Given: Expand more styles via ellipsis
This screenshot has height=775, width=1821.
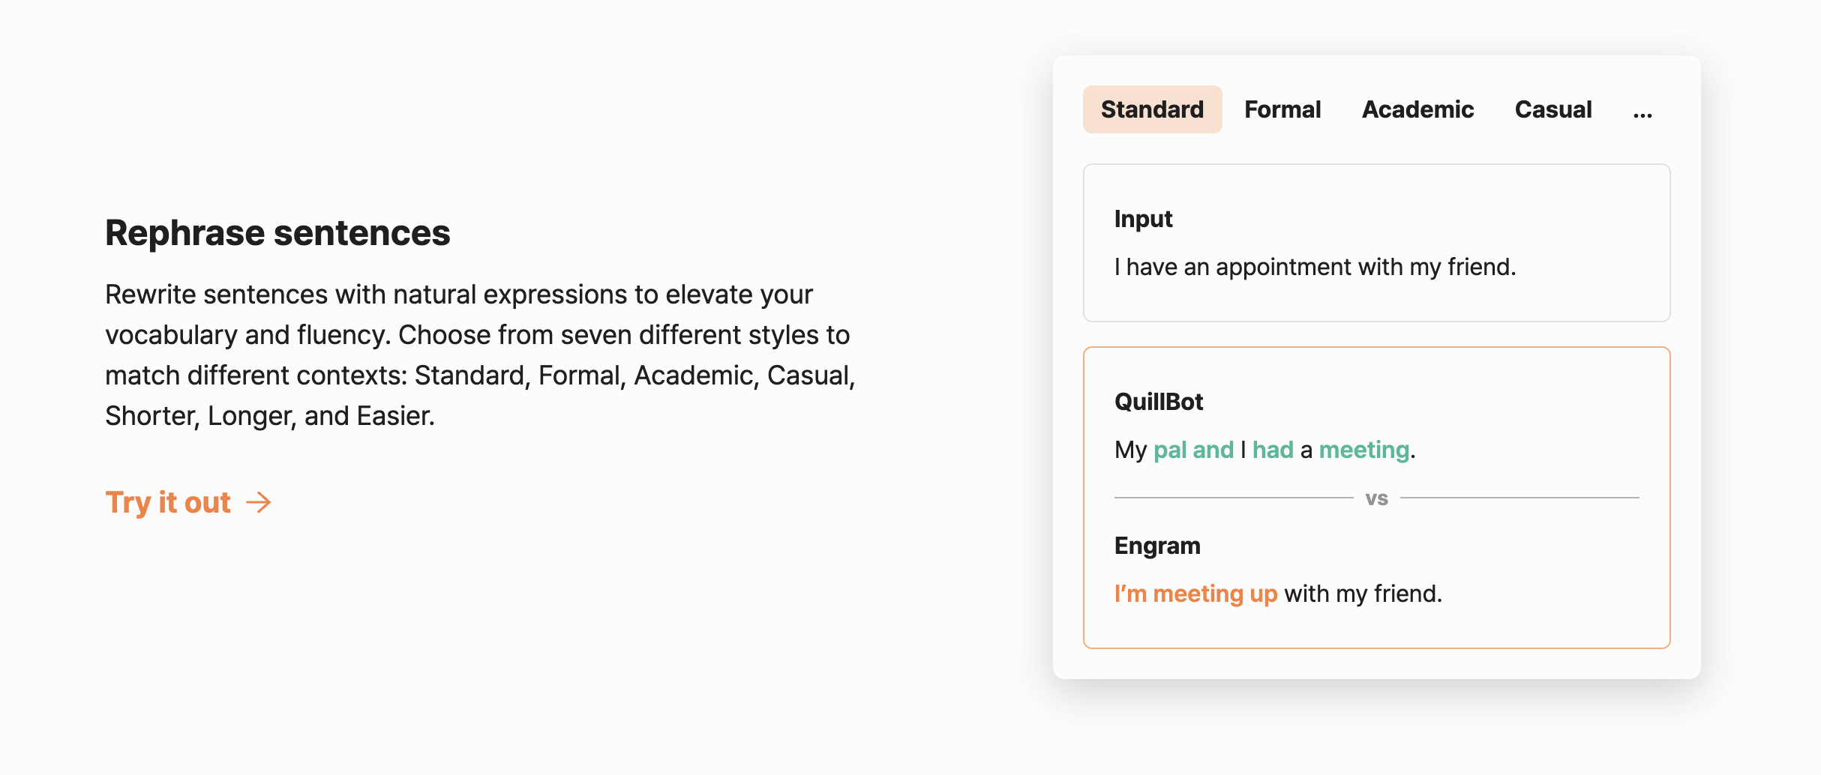Looking at the screenshot, I should click(x=1642, y=112).
